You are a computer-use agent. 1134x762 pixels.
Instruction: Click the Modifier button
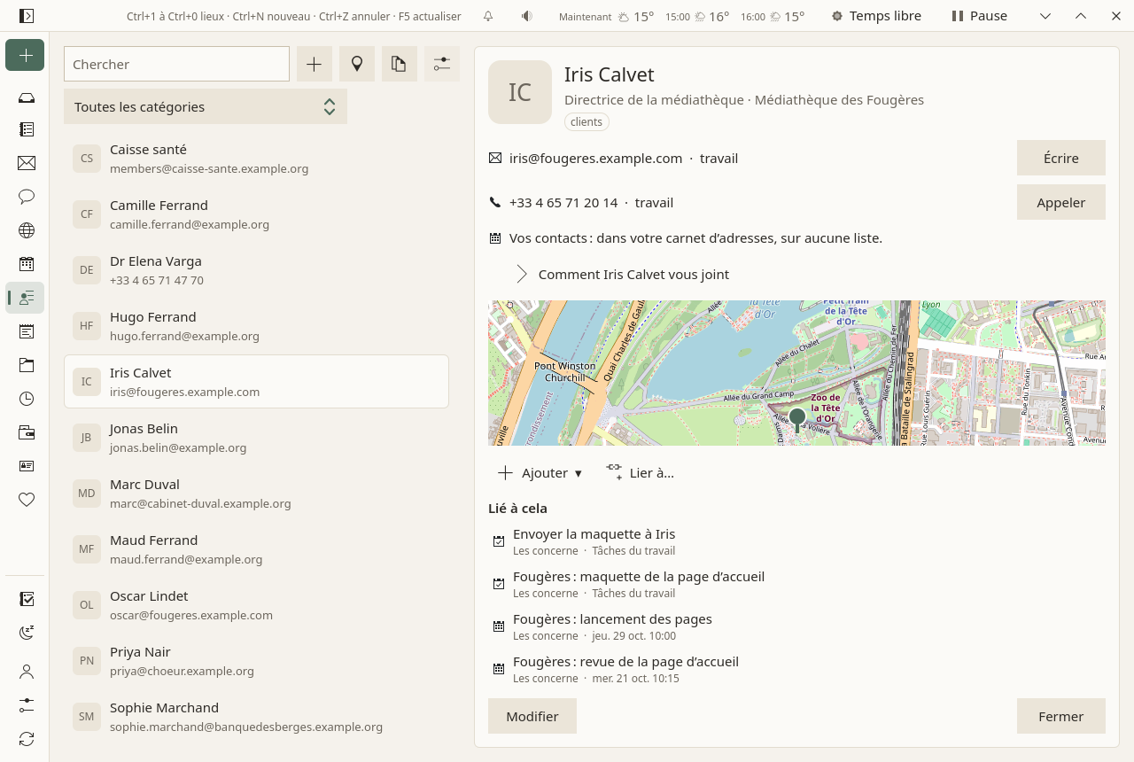click(x=532, y=716)
